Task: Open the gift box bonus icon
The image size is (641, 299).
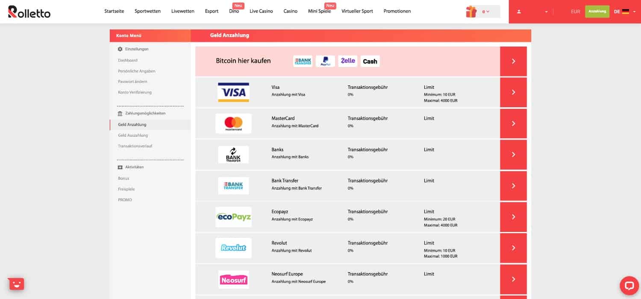Action: [x=471, y=12]
